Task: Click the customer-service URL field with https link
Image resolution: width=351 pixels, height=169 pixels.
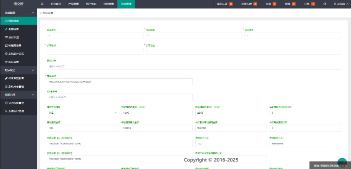Action: point(120,82)
